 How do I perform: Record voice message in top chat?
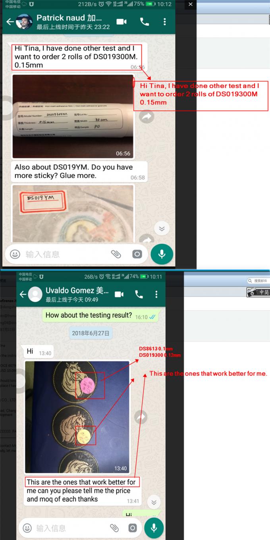coord(162,254)
